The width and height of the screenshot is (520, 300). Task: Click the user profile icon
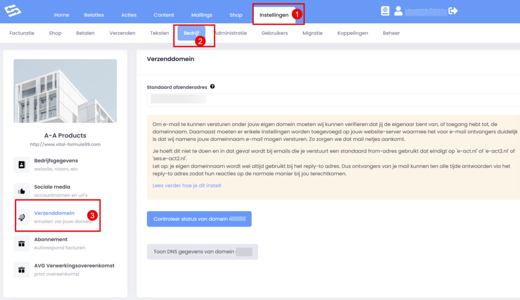click(399, 11)
